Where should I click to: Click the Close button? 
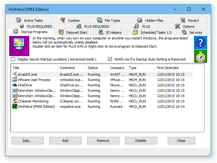181,141
